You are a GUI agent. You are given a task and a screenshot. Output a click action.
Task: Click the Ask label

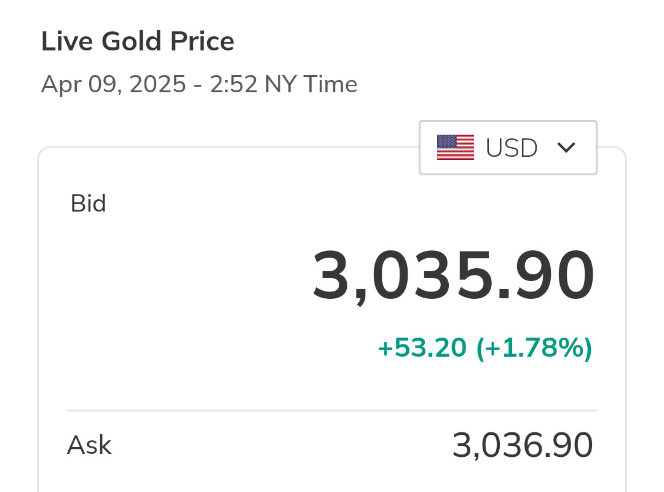pyautogui.click(x=89, y=445)
